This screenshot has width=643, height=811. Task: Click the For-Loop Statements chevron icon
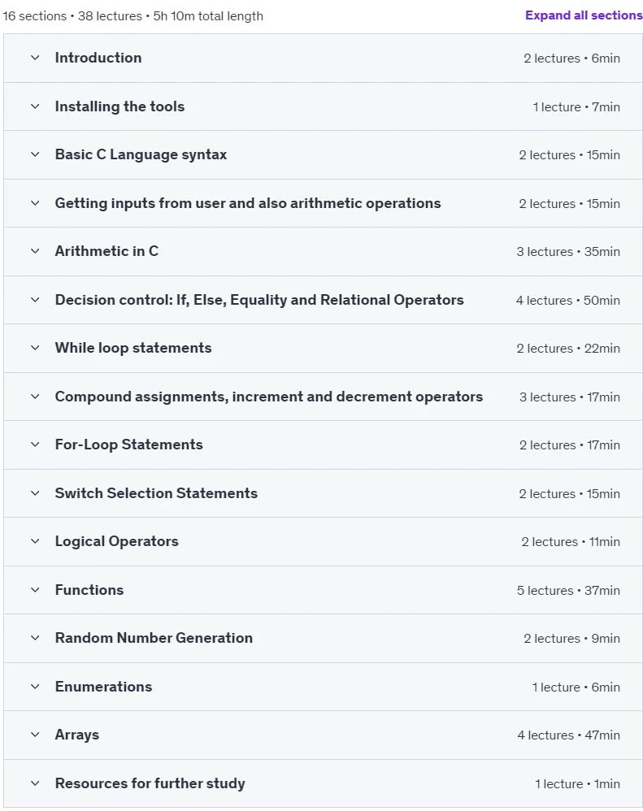35,445
